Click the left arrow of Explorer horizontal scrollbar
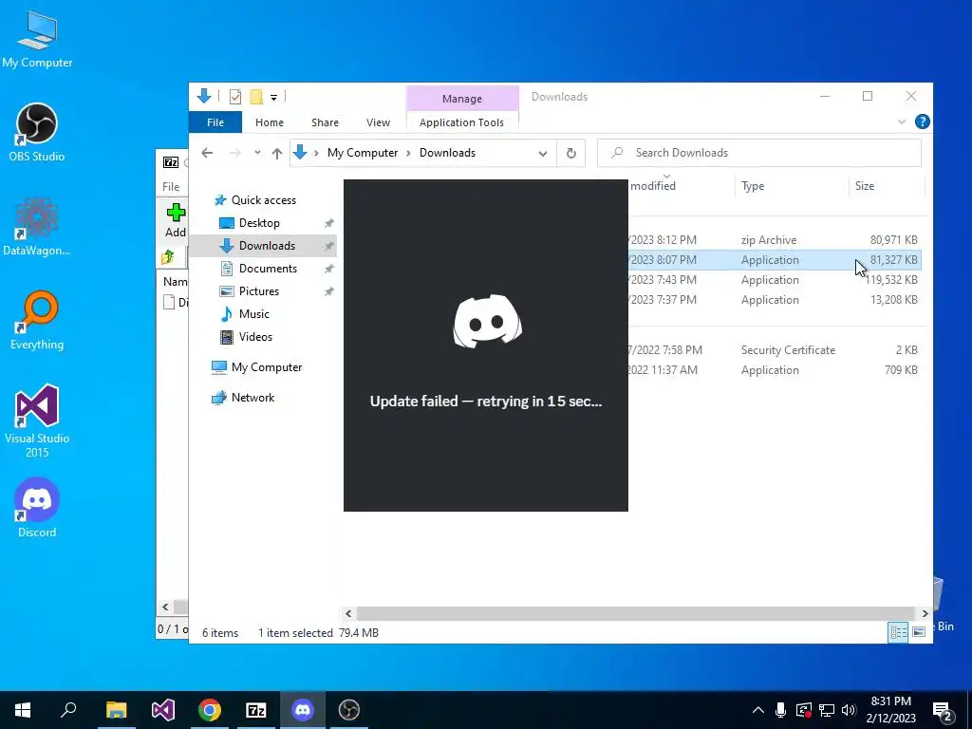 348,614
